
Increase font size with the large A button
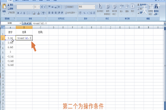[x=42, y=7]
